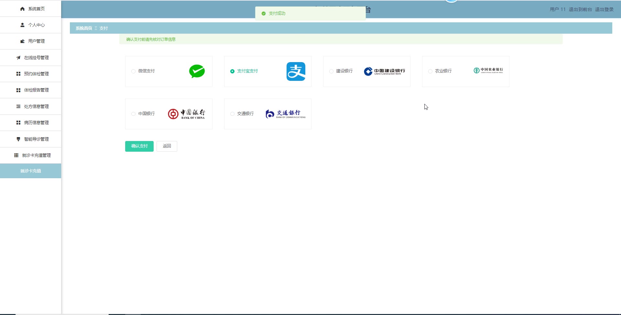This screenshot has width=621, height=315.
Task: Click the paper plane icon beside 在线挂号管理
Action: tap(18, 58)
